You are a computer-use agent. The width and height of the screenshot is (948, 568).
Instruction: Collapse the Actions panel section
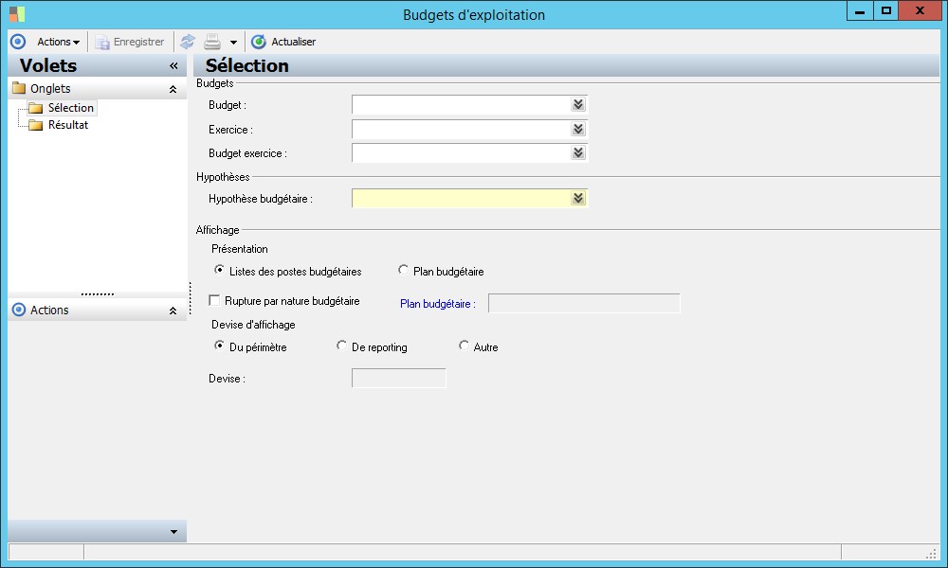point(173,311)
